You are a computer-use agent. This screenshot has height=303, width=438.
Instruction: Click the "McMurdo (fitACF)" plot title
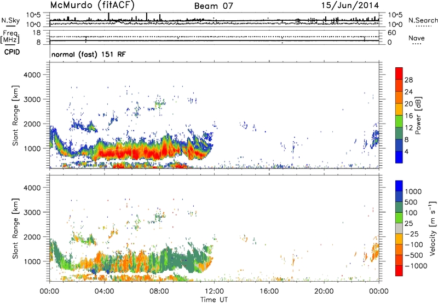[x=92, y=5]
